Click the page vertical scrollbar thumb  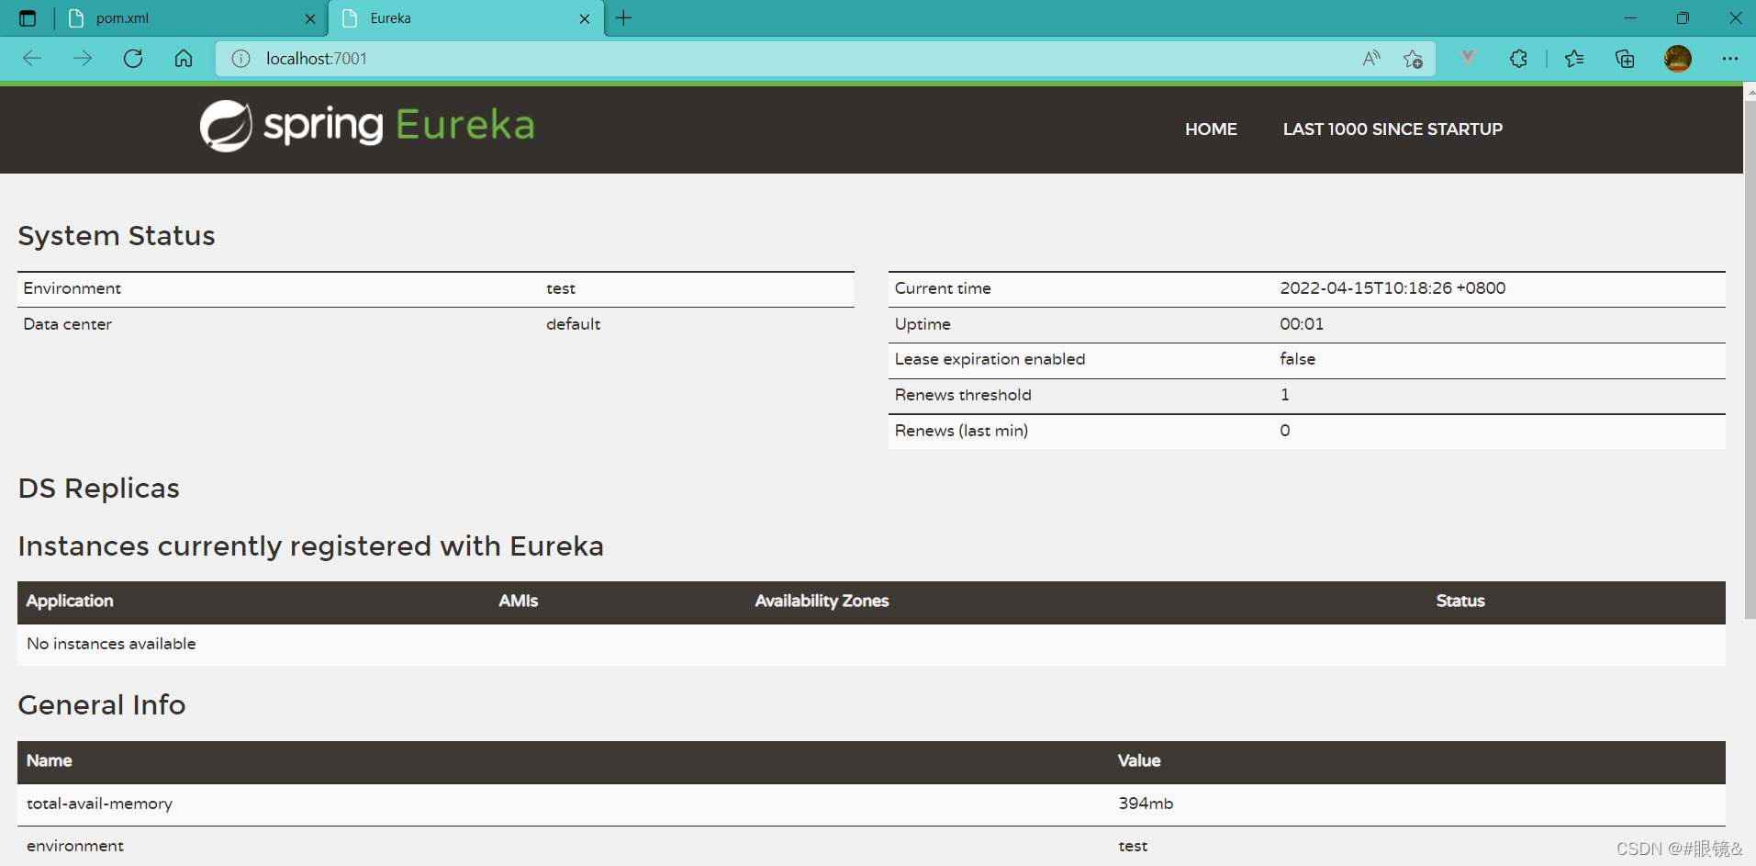(1750, 358)
